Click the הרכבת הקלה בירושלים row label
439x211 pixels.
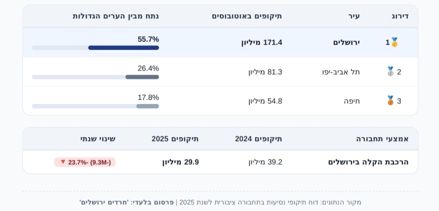[x=369, y=162]
